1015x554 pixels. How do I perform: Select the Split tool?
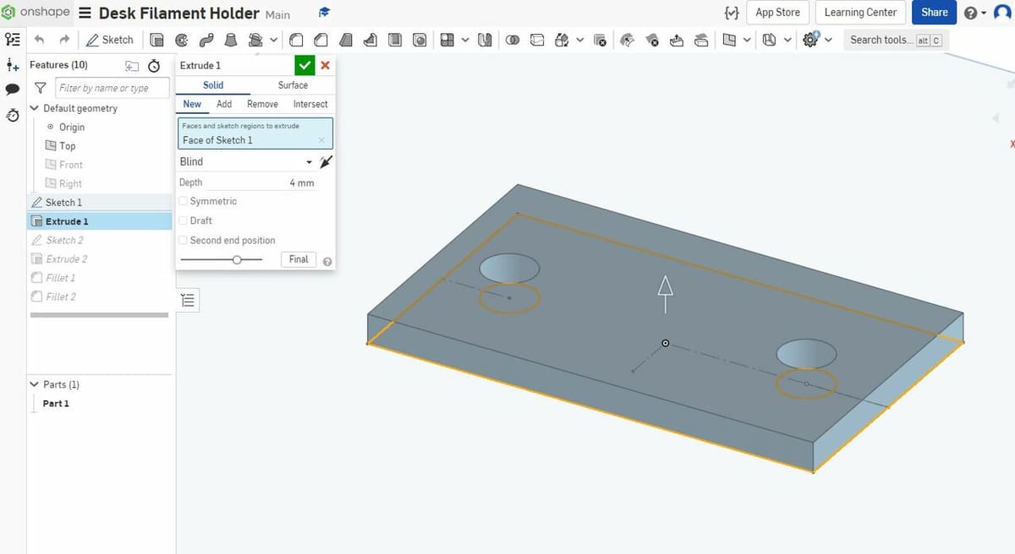tap(537, 40)
